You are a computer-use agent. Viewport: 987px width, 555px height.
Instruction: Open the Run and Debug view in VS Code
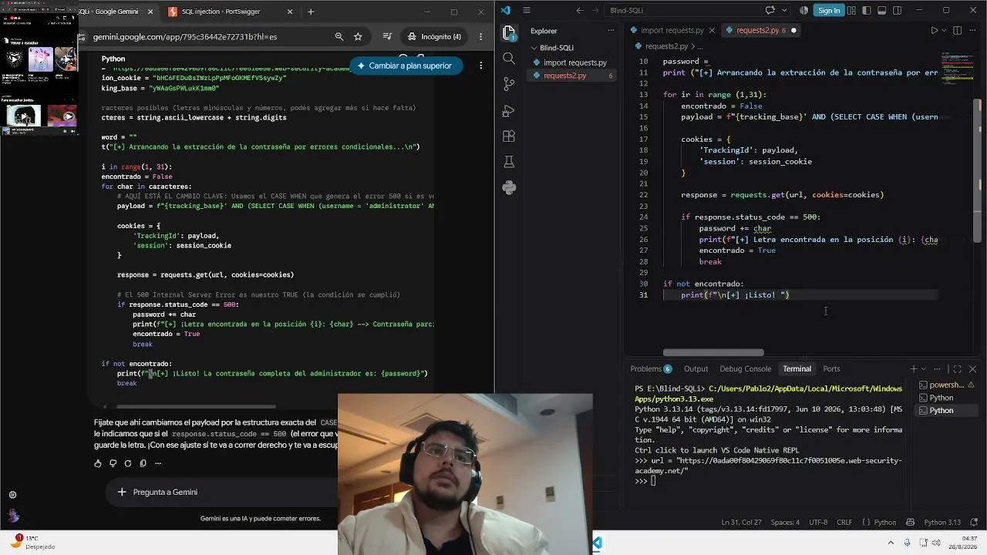click(x=509, y=110)
